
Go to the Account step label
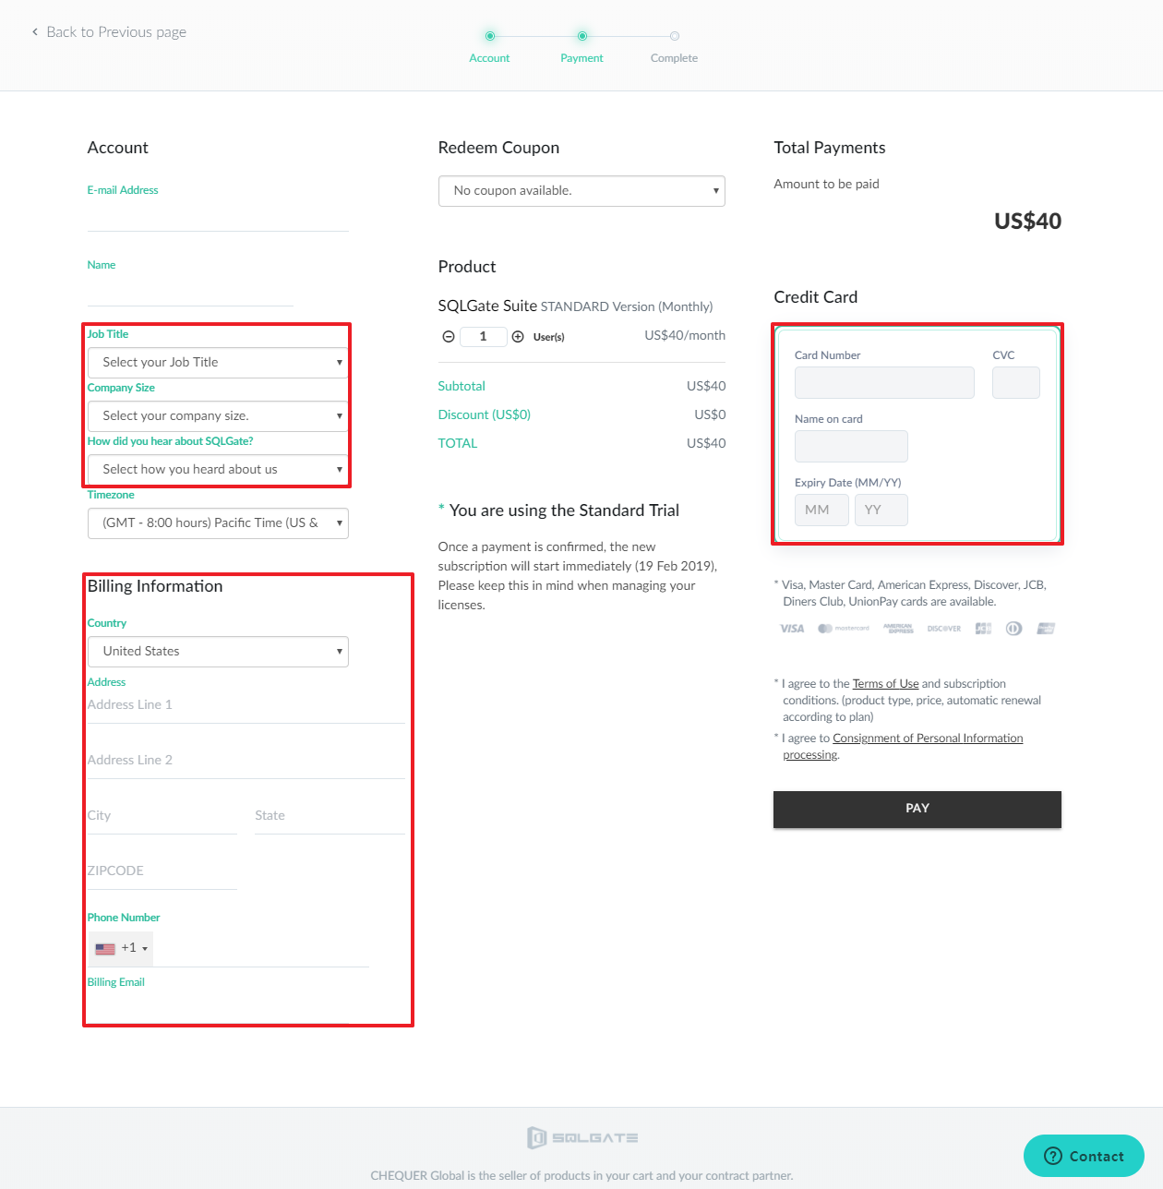tap(489, 58)
